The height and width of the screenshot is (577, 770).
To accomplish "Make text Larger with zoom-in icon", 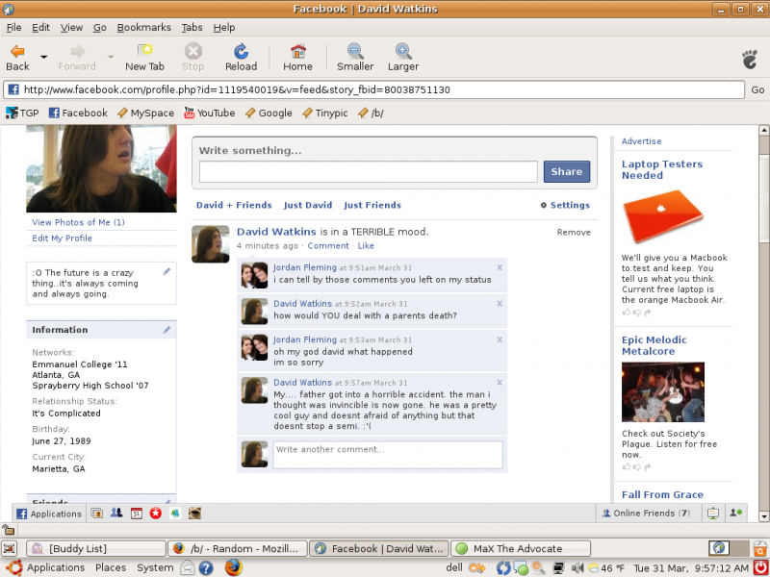I will (403, 58).
